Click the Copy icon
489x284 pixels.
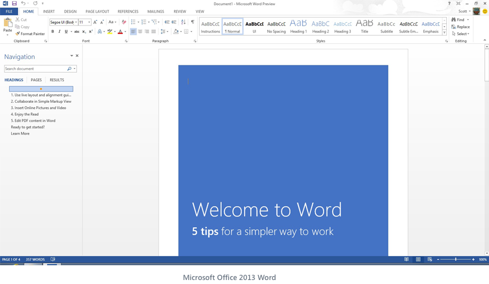(18, 27)
